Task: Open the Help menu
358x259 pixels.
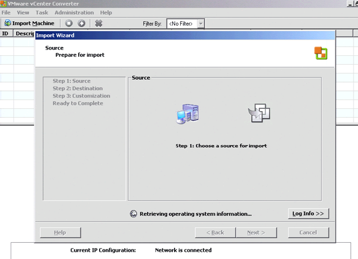Action: click(x=106, y=12)
